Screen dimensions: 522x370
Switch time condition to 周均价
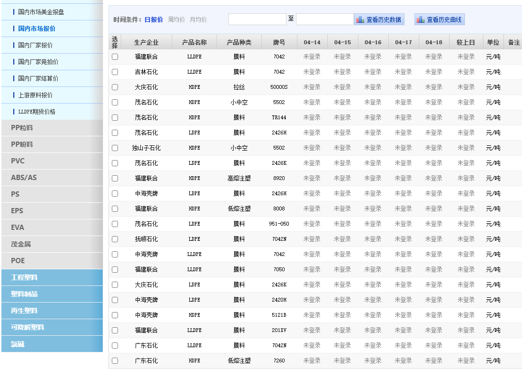pos(176,19)
